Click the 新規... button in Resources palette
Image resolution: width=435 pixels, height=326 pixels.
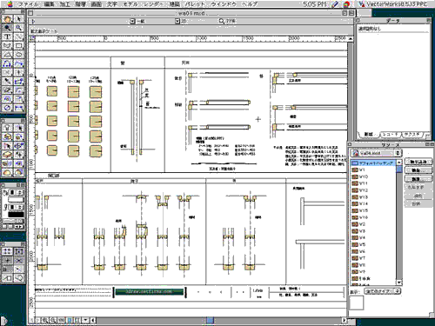coord(418,179)
